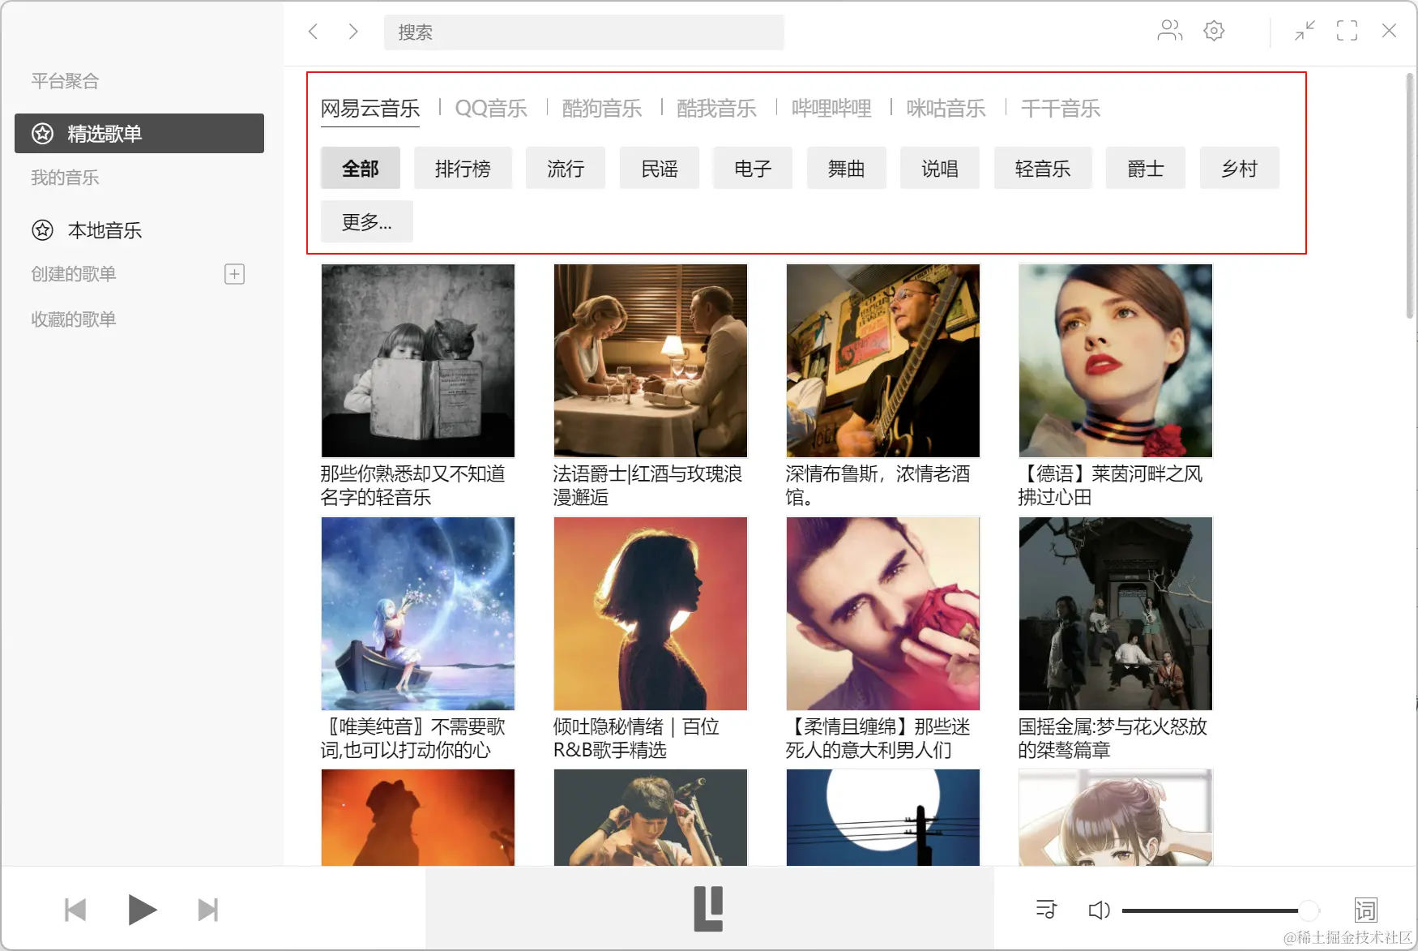Click the star icon beside 本地音乐

coord(42,230)
